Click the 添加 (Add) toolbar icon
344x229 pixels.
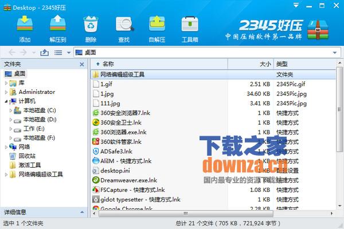[25, 23]
